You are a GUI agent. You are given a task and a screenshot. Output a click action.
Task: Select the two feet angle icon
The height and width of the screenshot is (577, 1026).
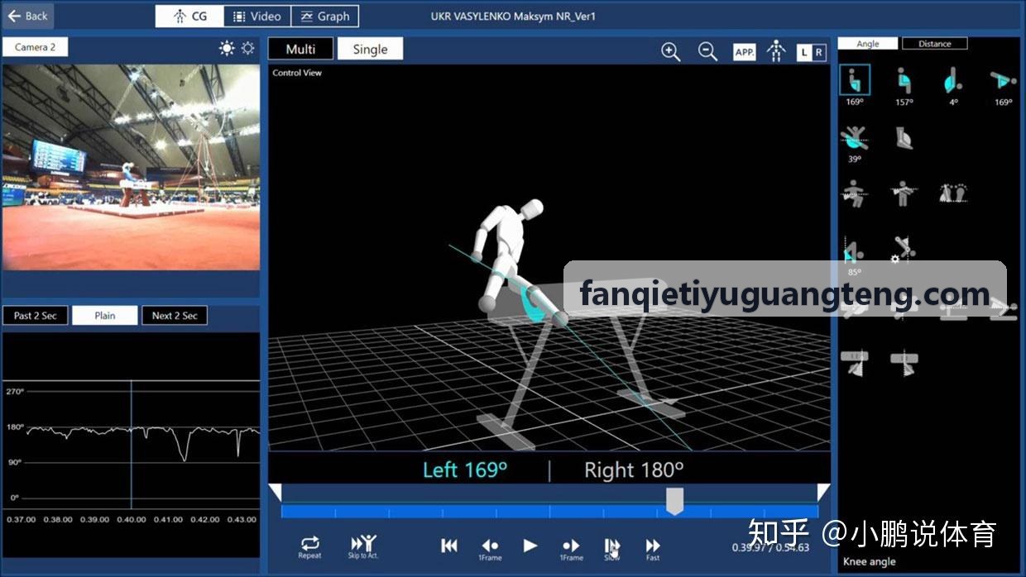(953, 193)
